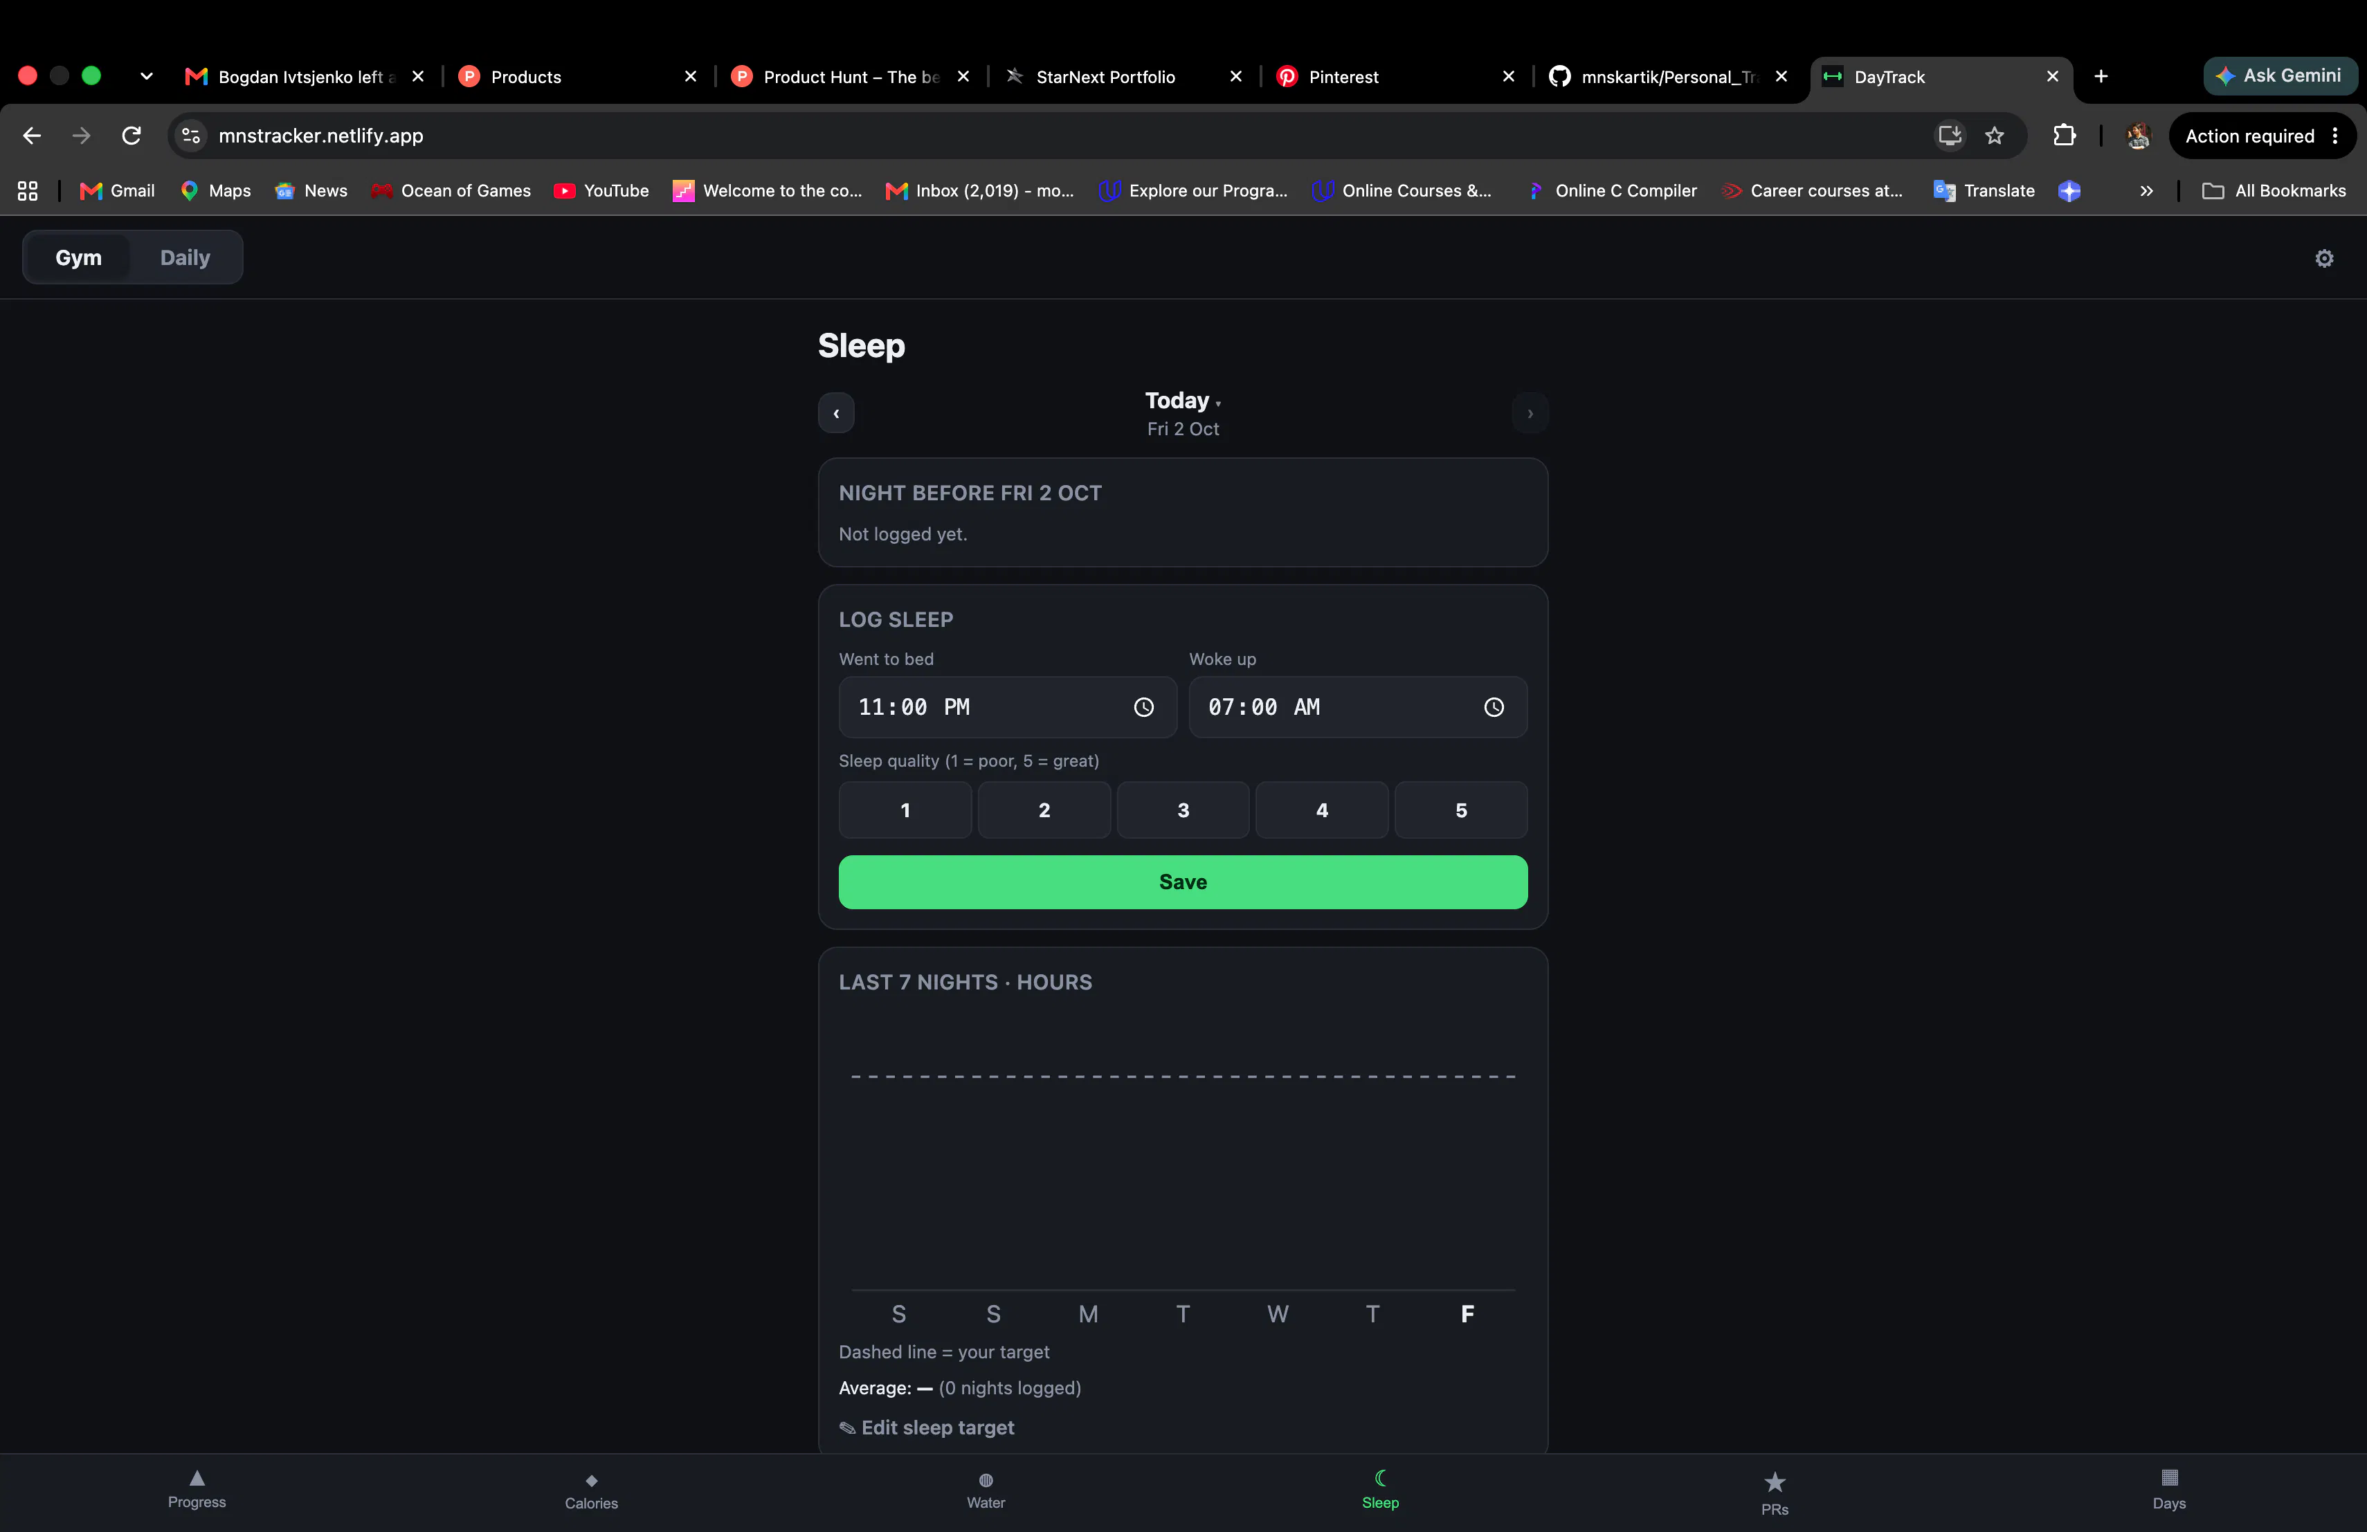
Task: Open the Today date dropdown
Action: click(1183, 401)
